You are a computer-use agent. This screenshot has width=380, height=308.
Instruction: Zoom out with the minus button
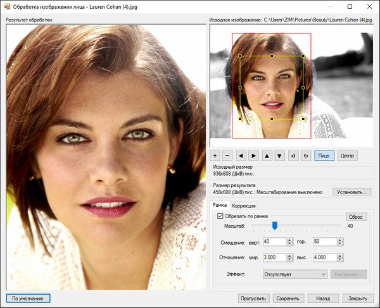[227, 156]
